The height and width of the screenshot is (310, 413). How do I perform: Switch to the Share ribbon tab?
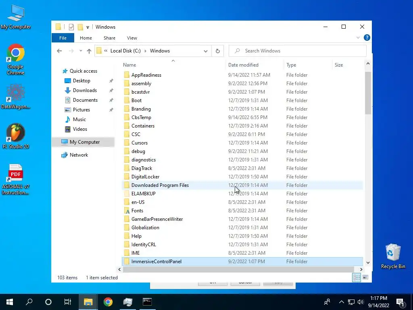point(109,38)
